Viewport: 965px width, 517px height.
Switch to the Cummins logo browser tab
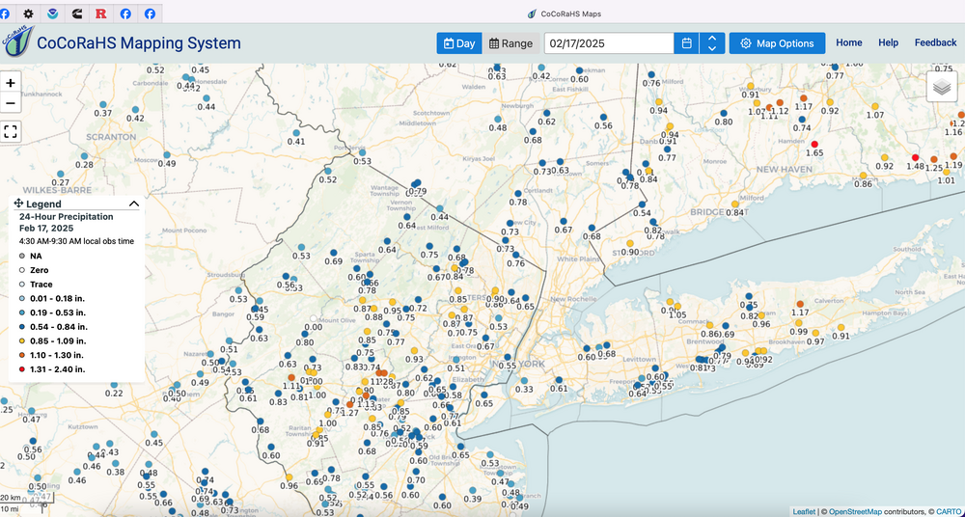pyautogui.click(x=77, y=14)
